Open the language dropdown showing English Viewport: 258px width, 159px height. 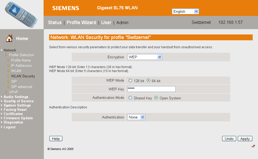(185, 11)
